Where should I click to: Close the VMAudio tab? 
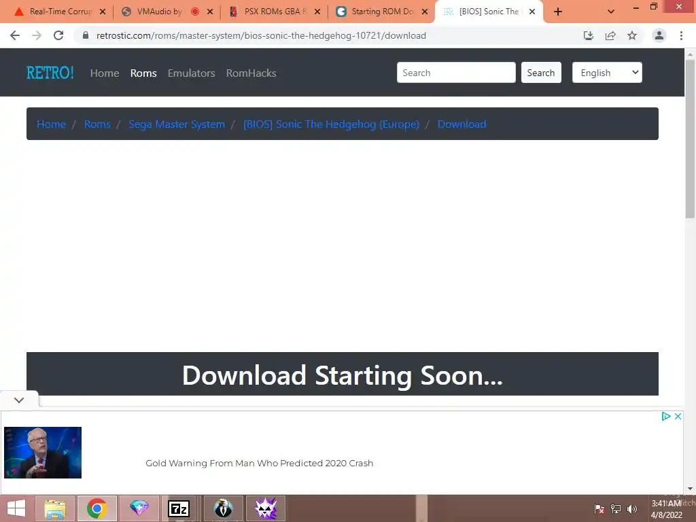click(x=210, y=12)
